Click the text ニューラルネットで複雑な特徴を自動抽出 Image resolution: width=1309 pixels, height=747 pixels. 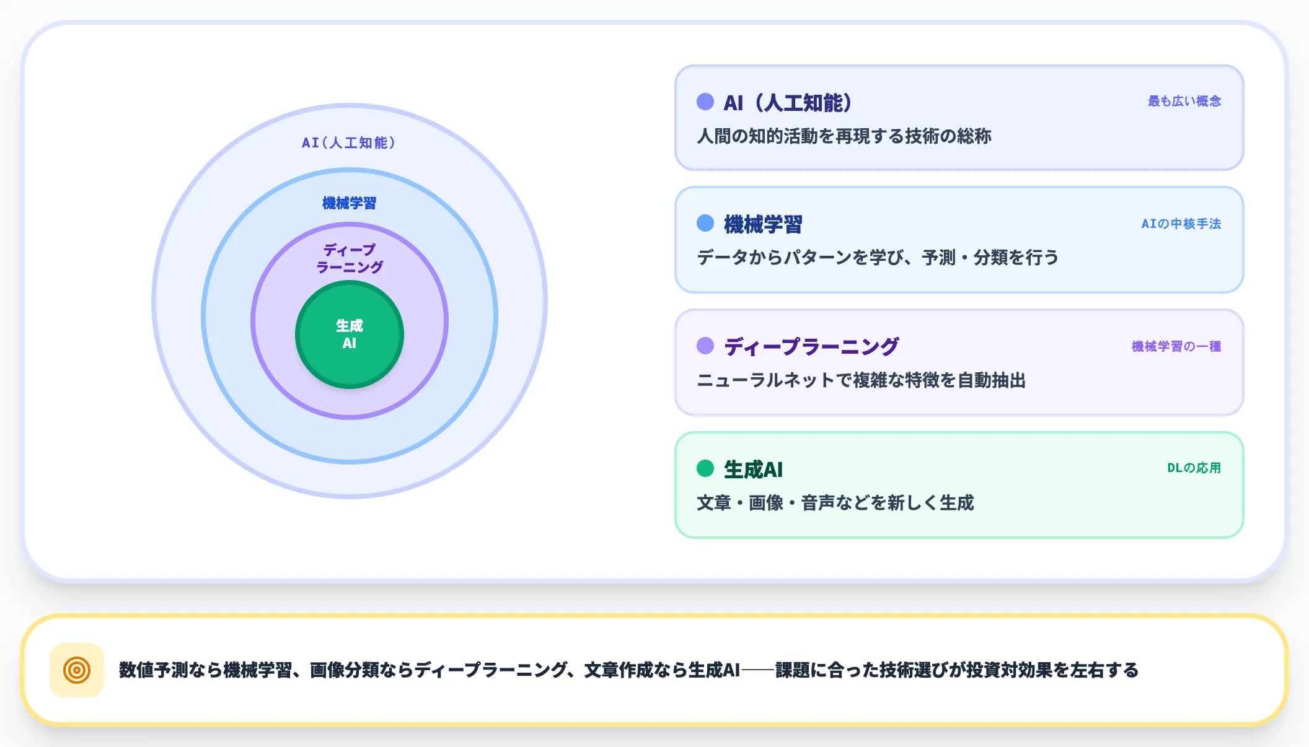[862, 380]
